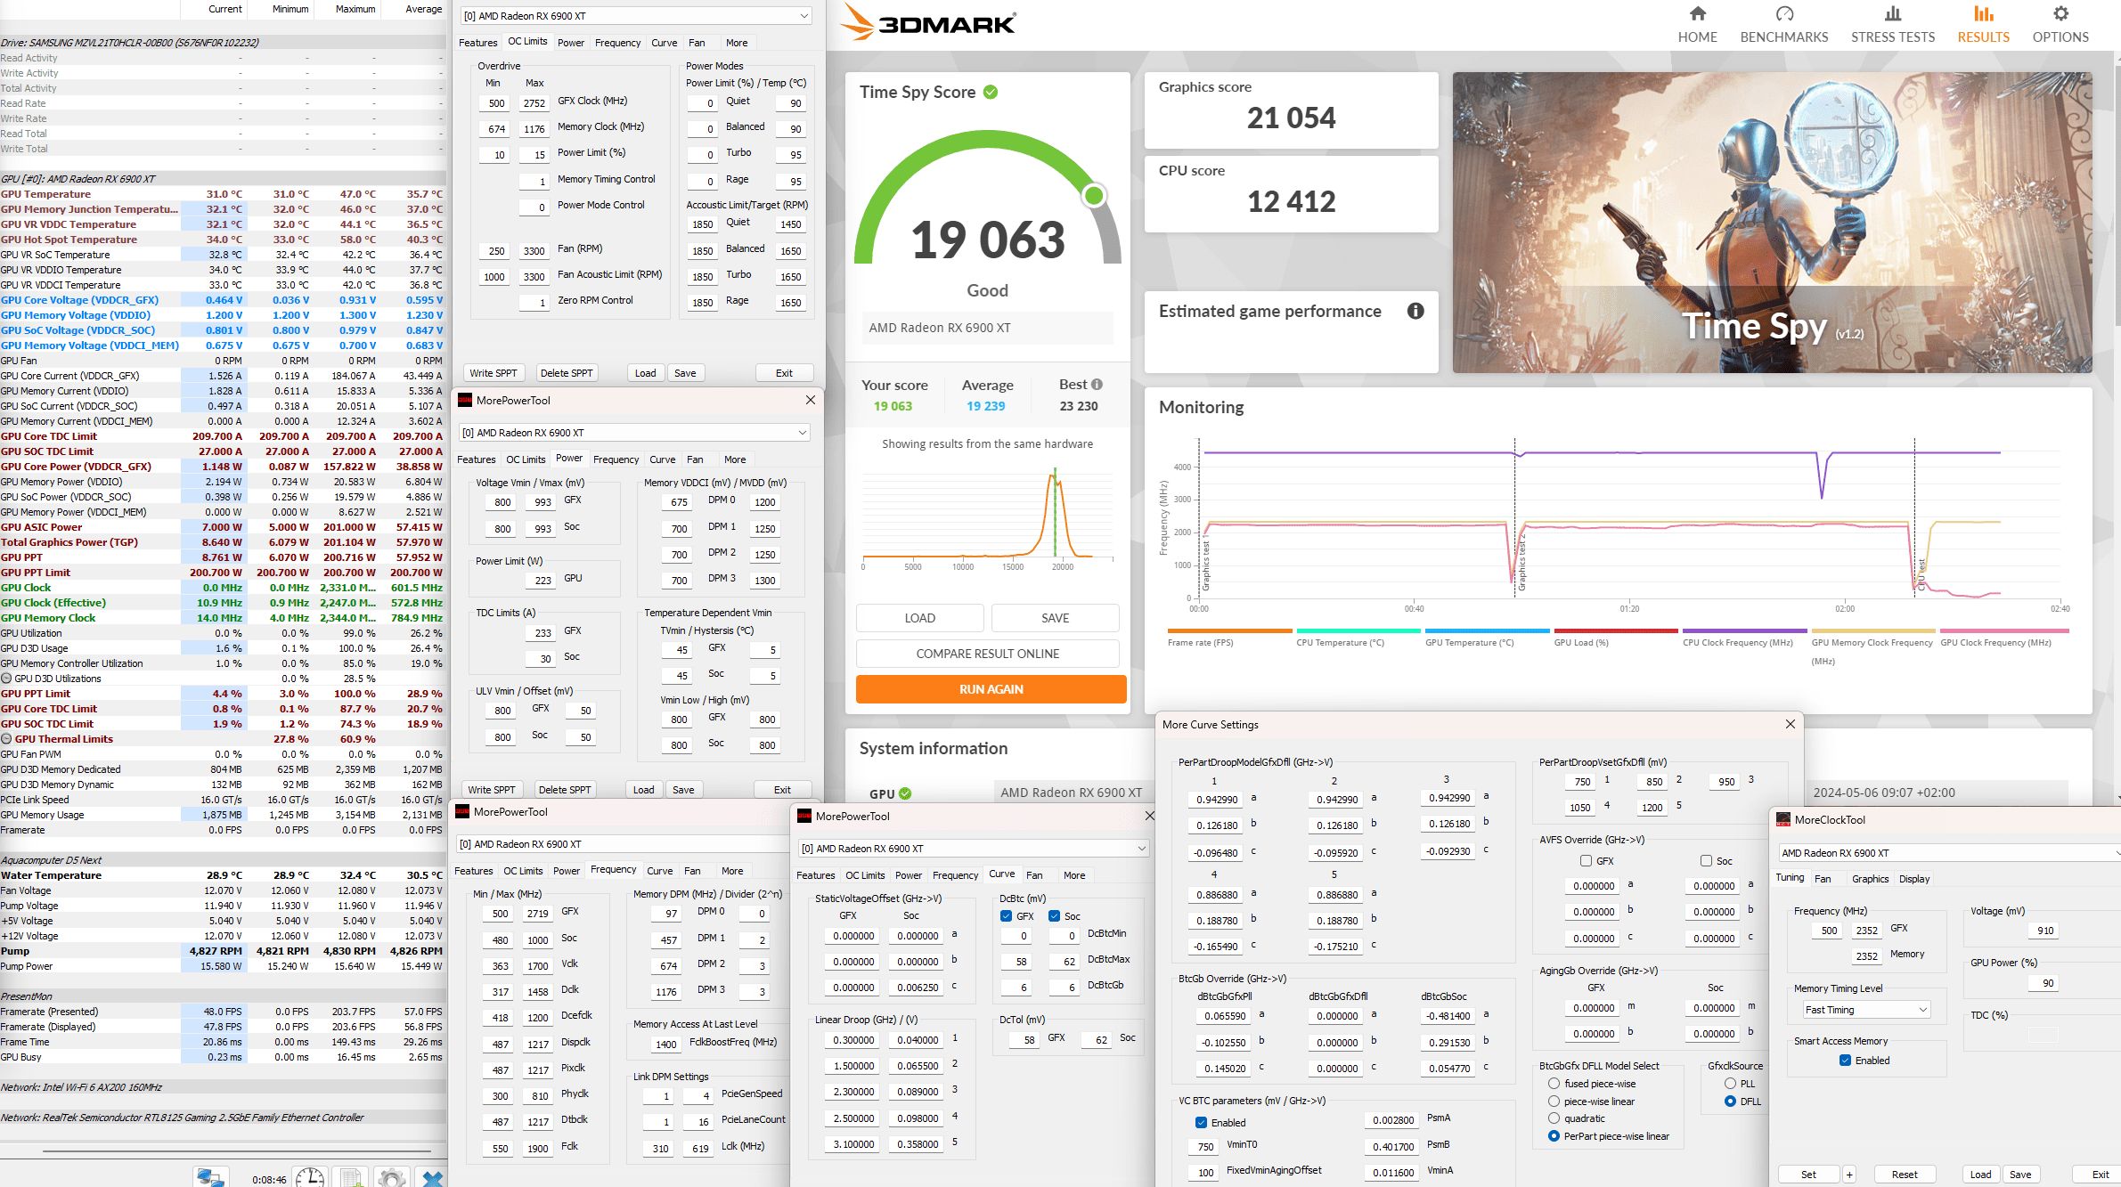Click HWiNFO network remote monitoring icon
Image resolution: width=2121 pixels, height=1187 pixels.
(x=210, y=1177)
